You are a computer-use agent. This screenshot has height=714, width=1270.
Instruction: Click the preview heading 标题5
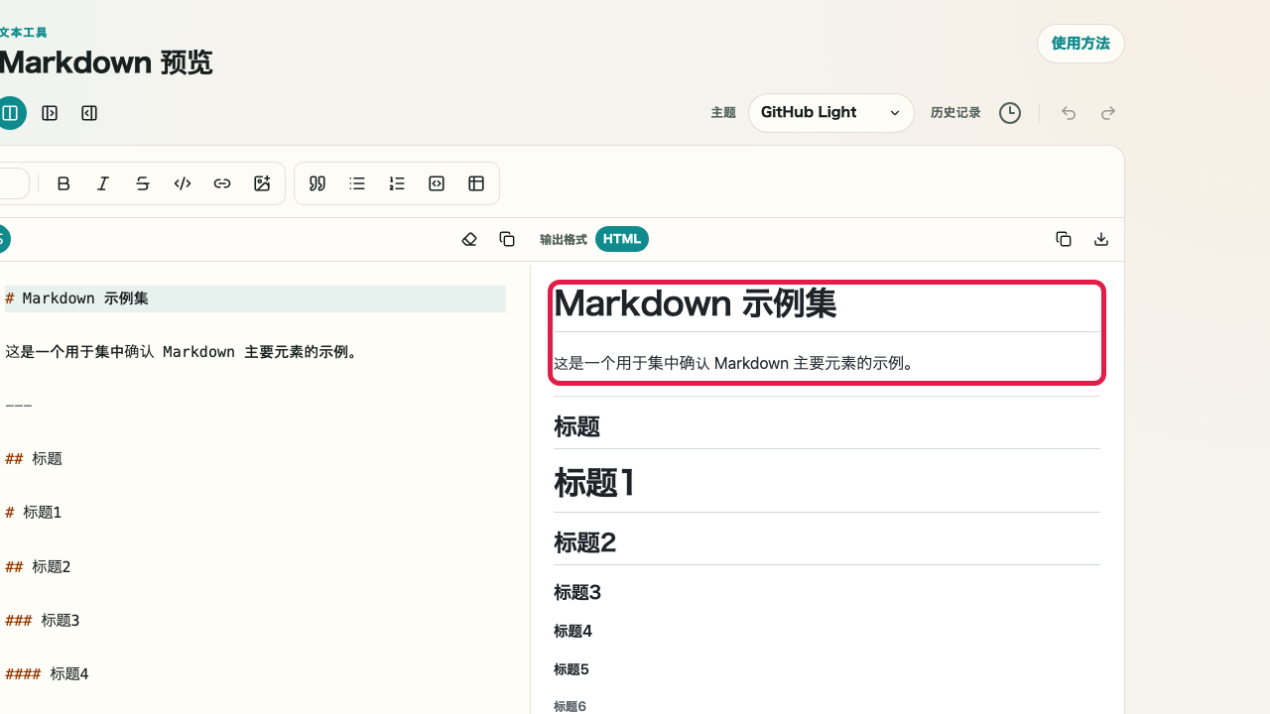click(571, 669)
